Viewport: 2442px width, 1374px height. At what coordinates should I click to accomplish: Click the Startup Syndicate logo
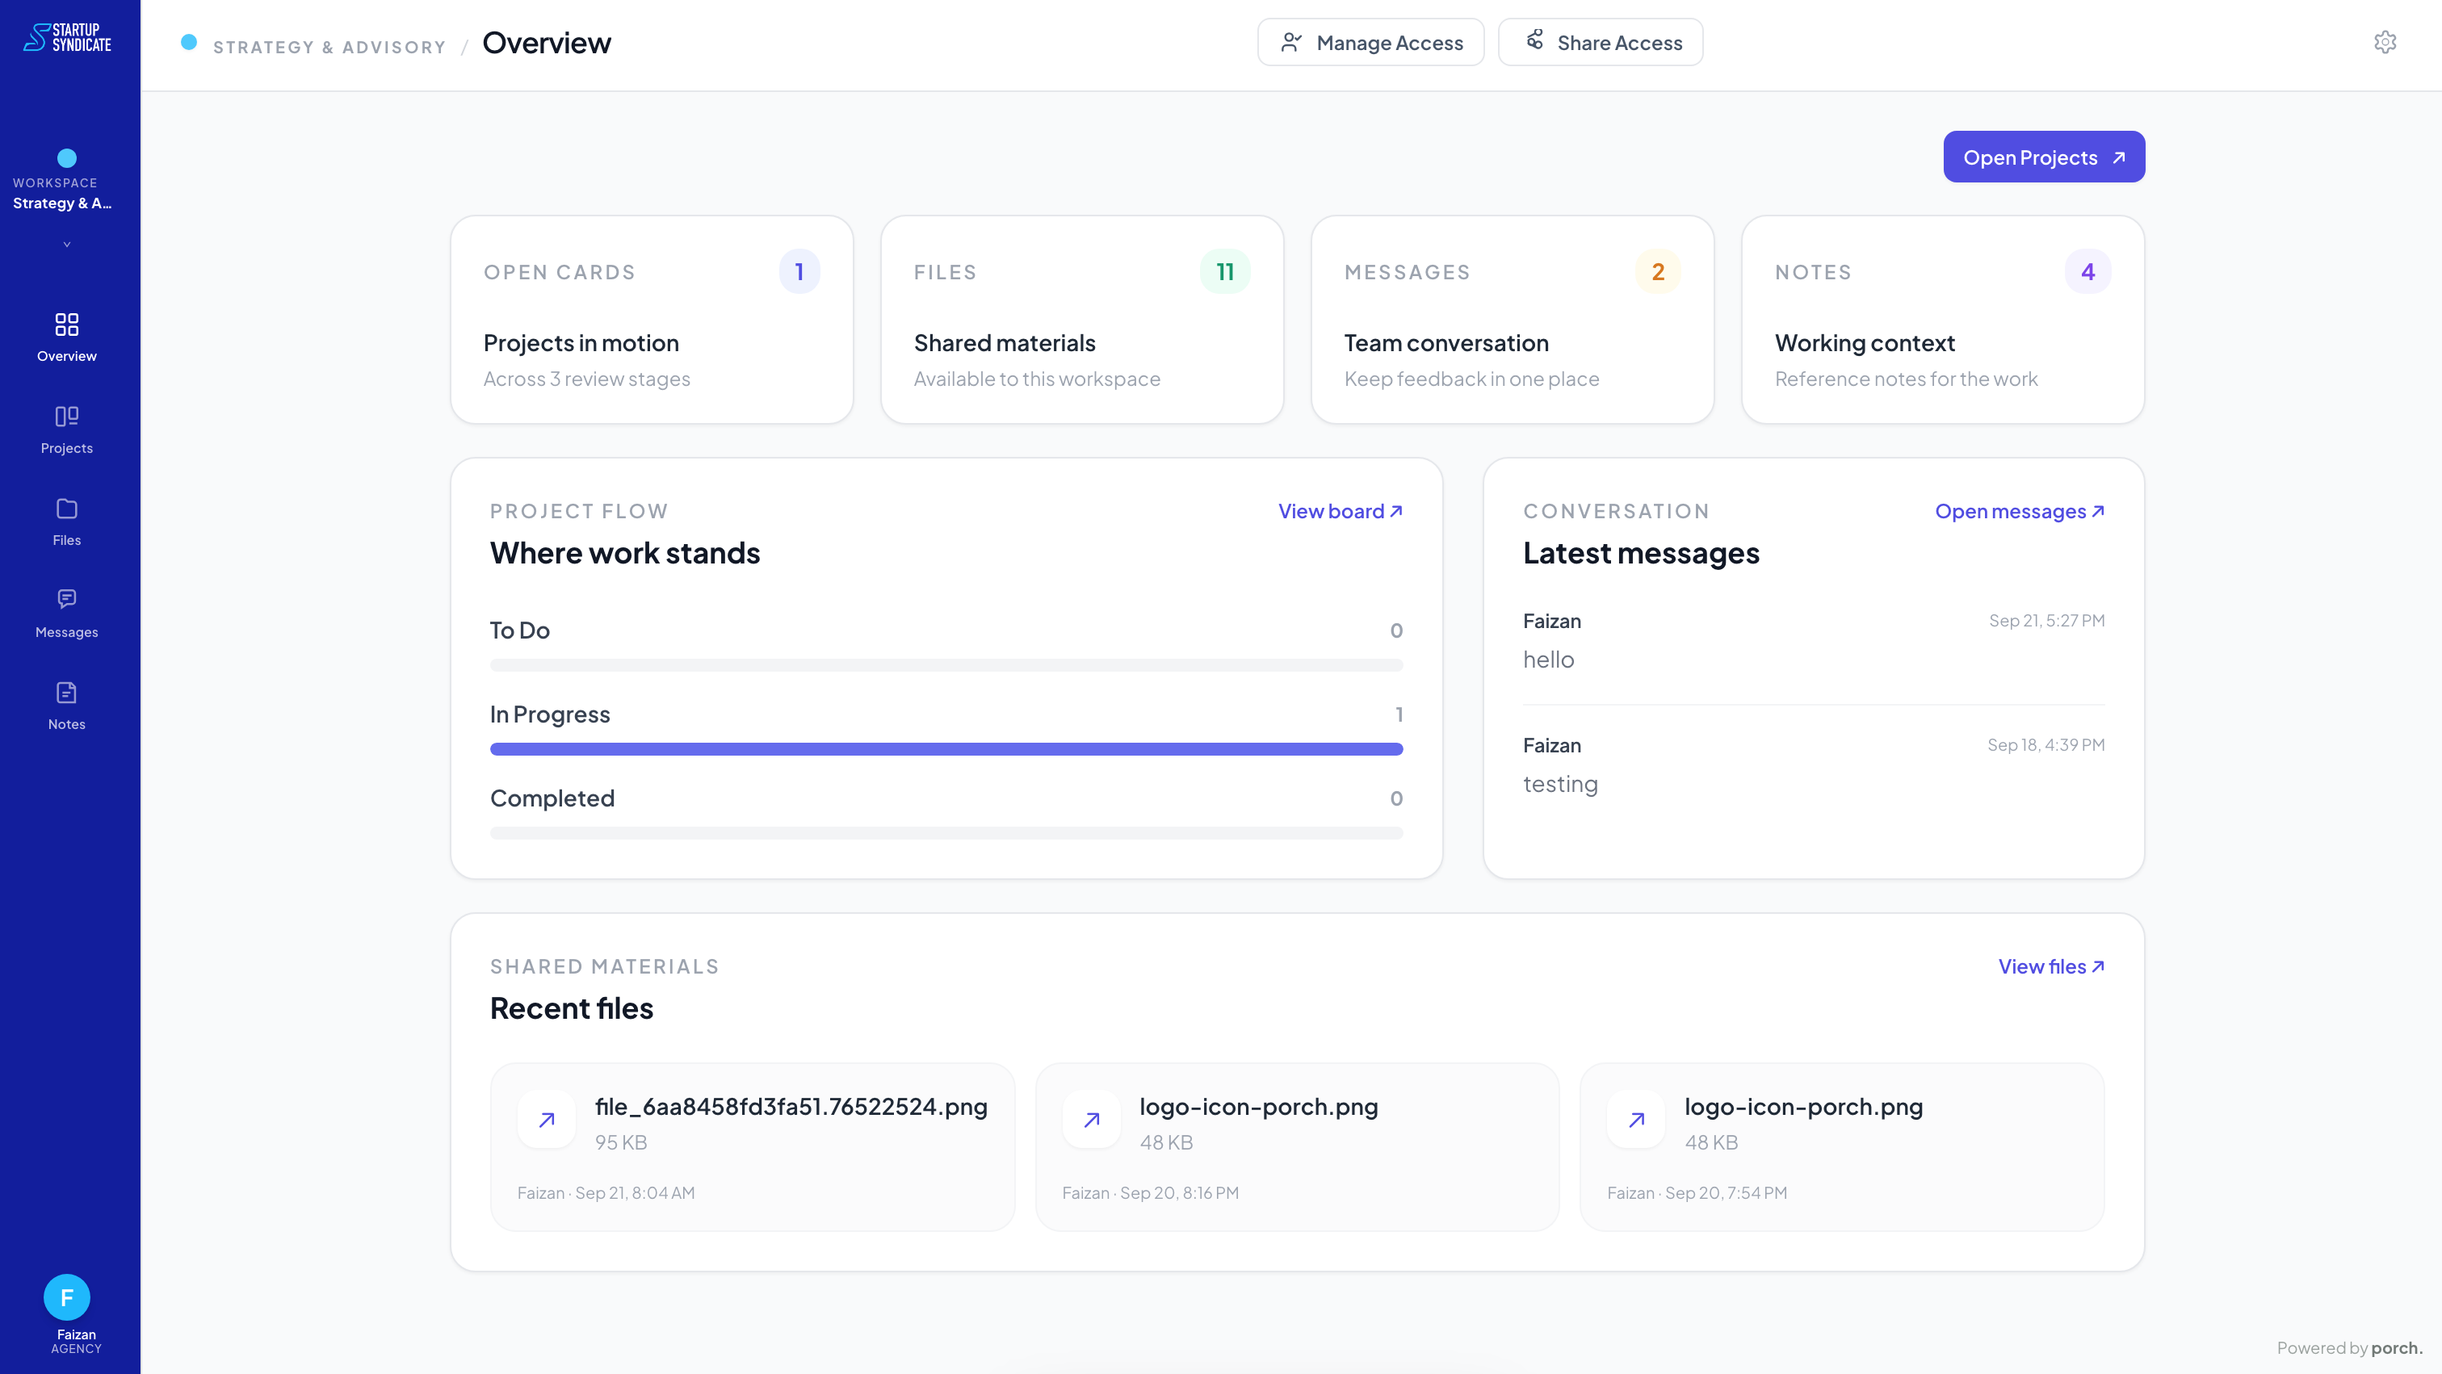click(x=67, y=37)
